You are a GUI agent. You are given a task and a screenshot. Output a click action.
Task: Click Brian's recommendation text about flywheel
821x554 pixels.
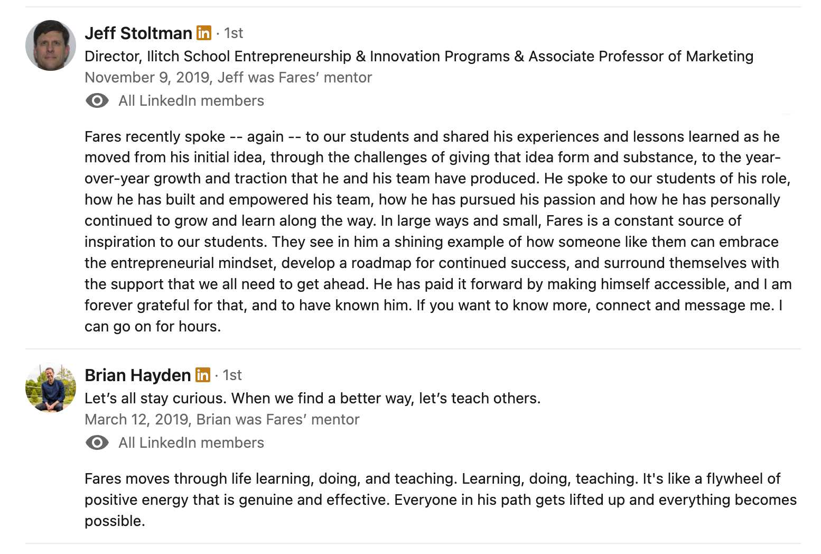(x=441, y=500)
